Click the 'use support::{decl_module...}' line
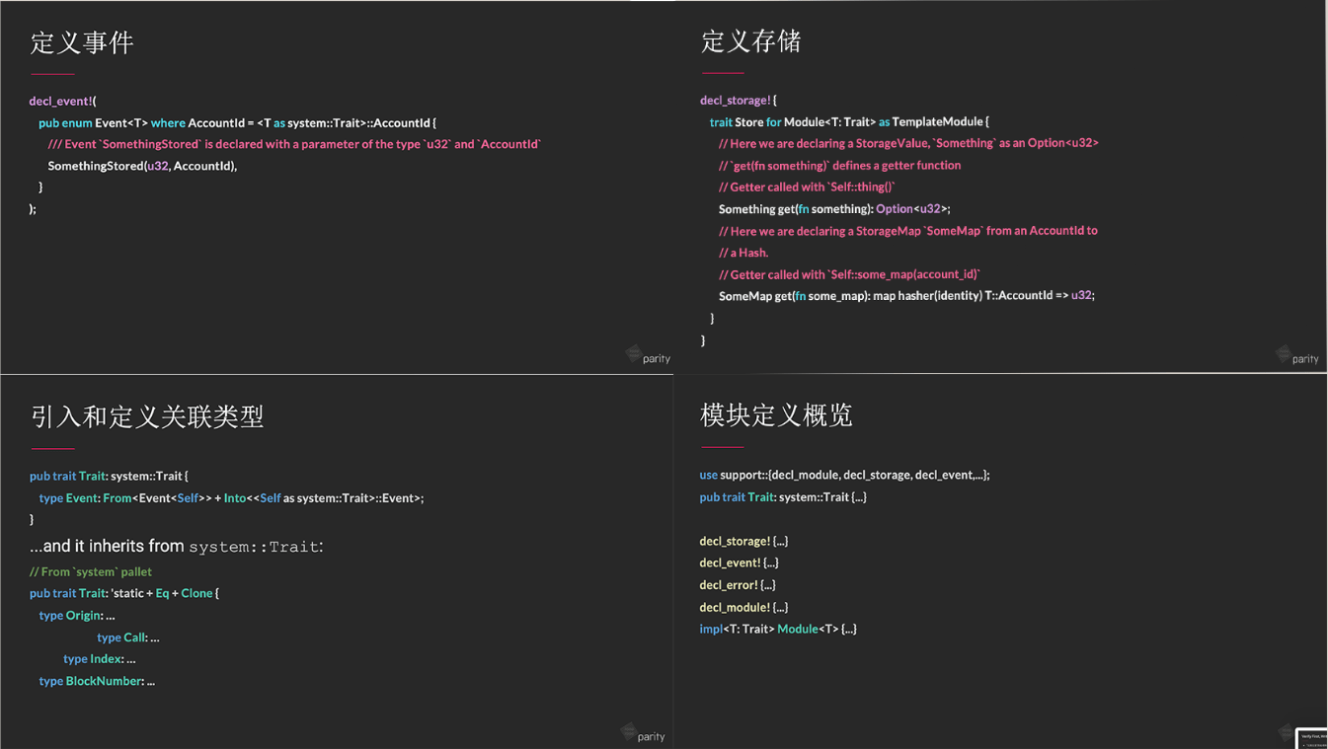Viewport: 1328px width, 749px height. pos(844,475)
